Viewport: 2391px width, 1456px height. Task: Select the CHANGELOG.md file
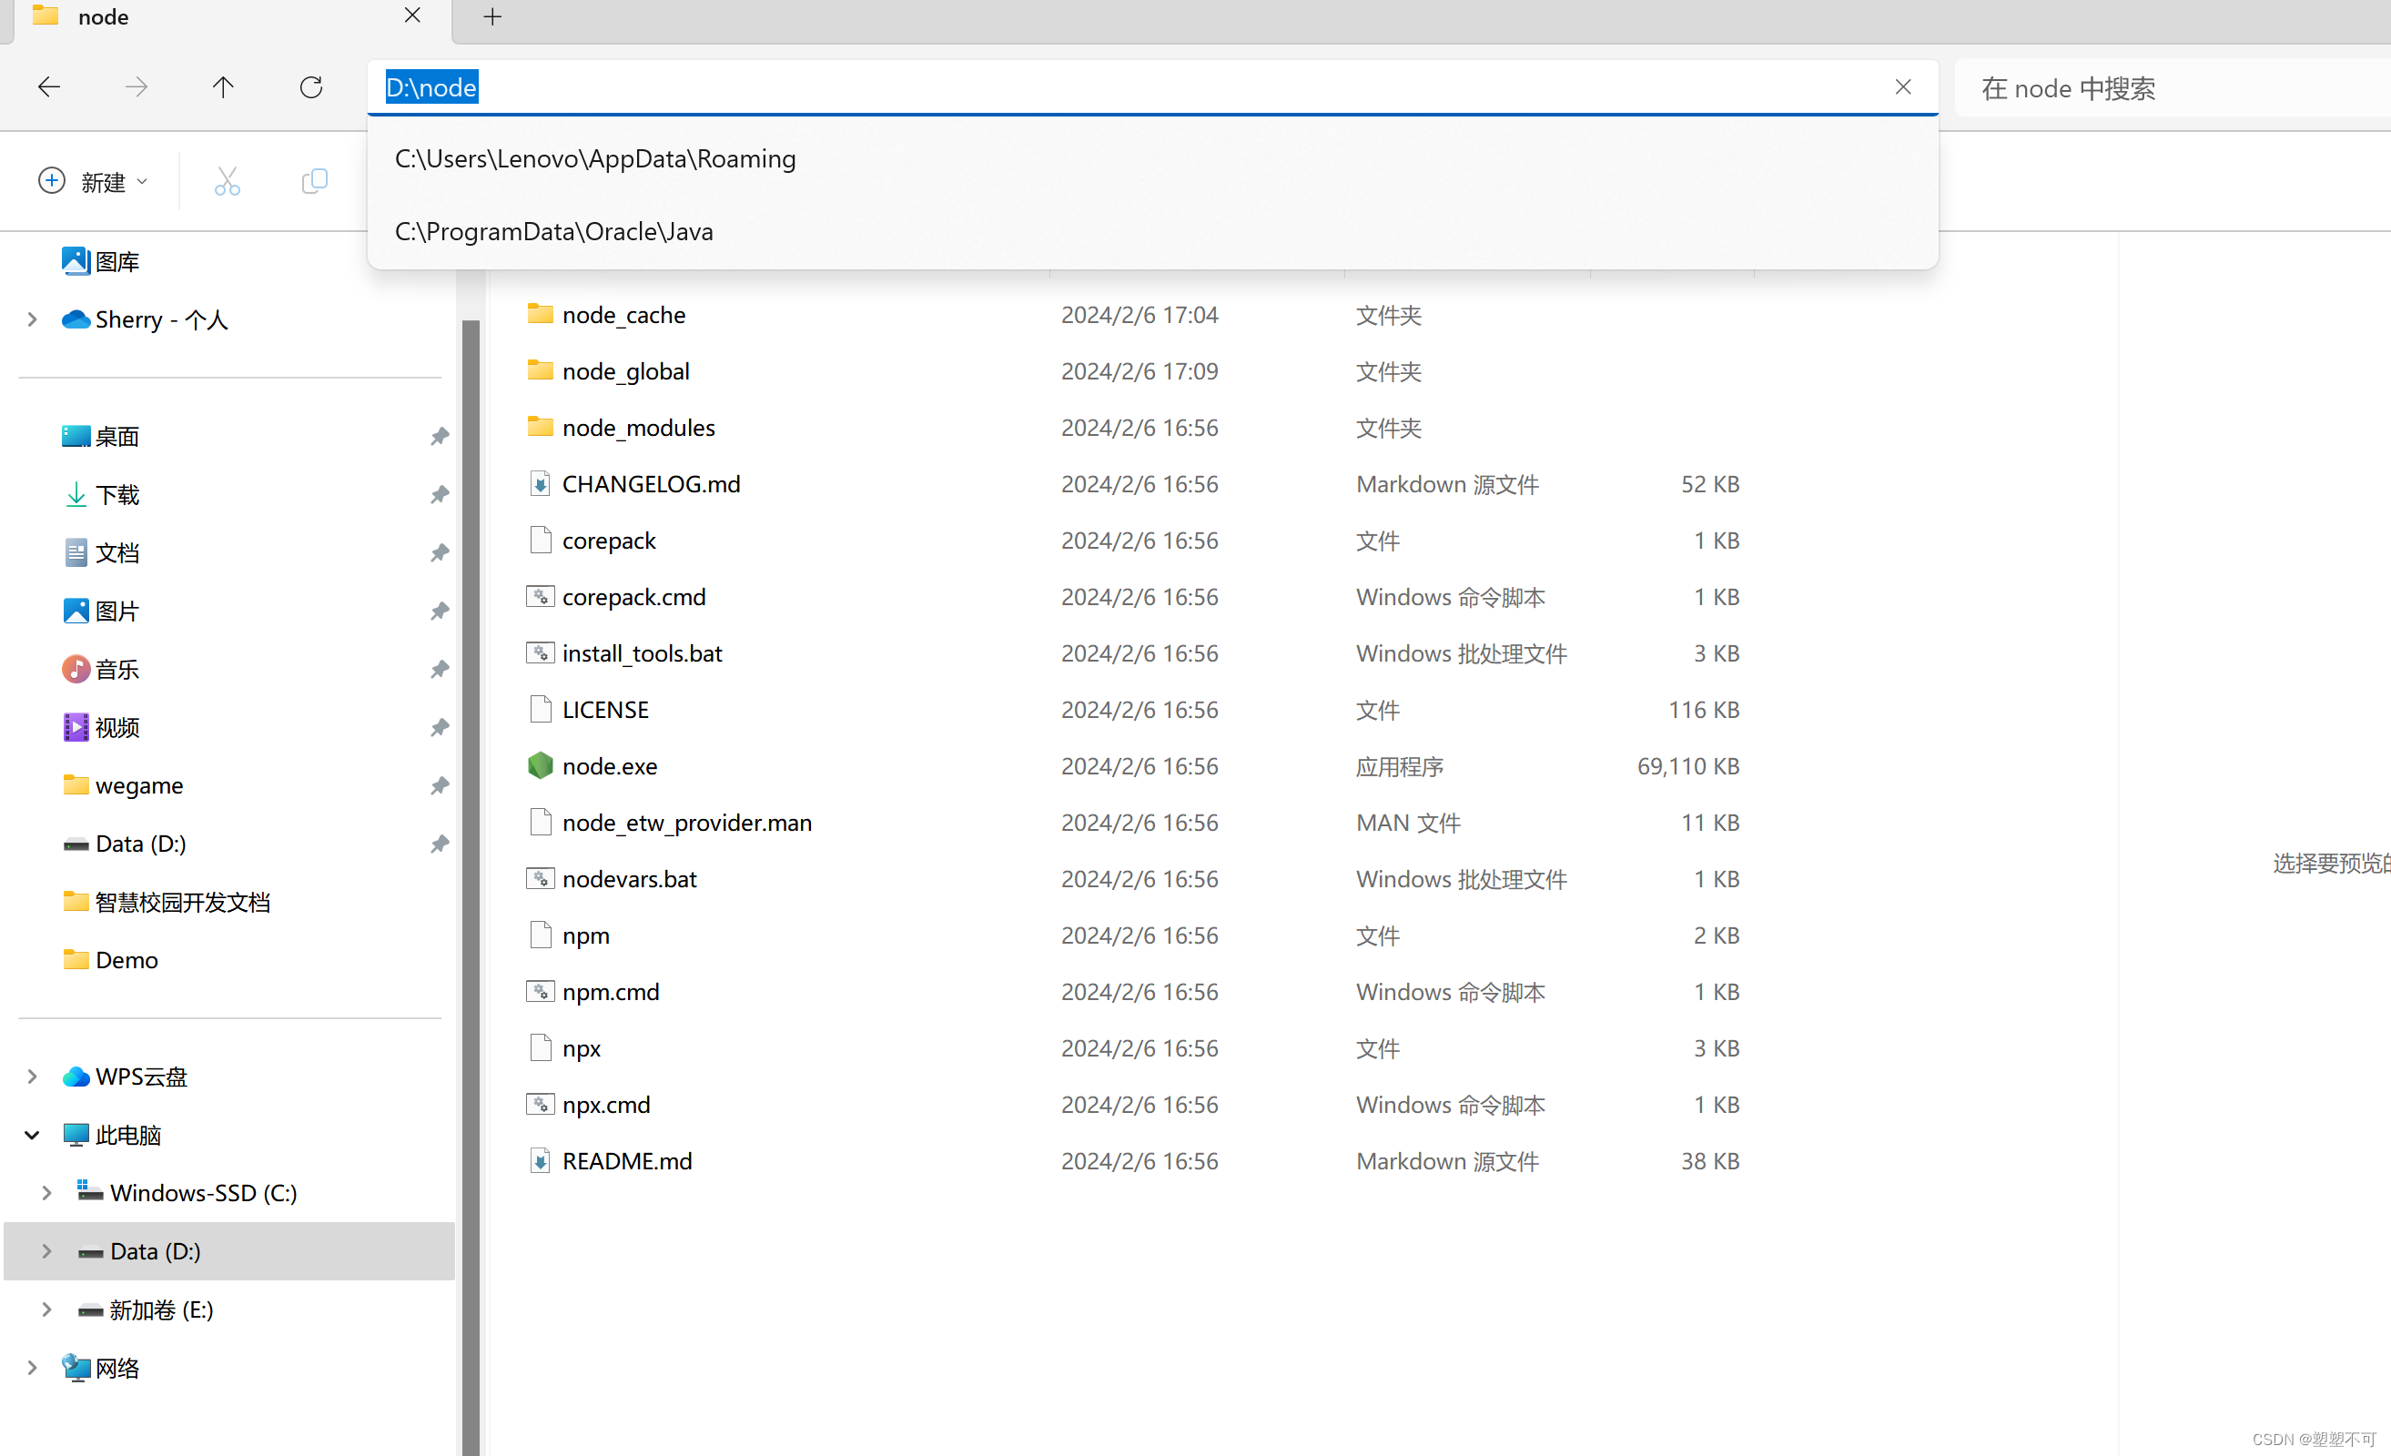[x=633, y=483]
